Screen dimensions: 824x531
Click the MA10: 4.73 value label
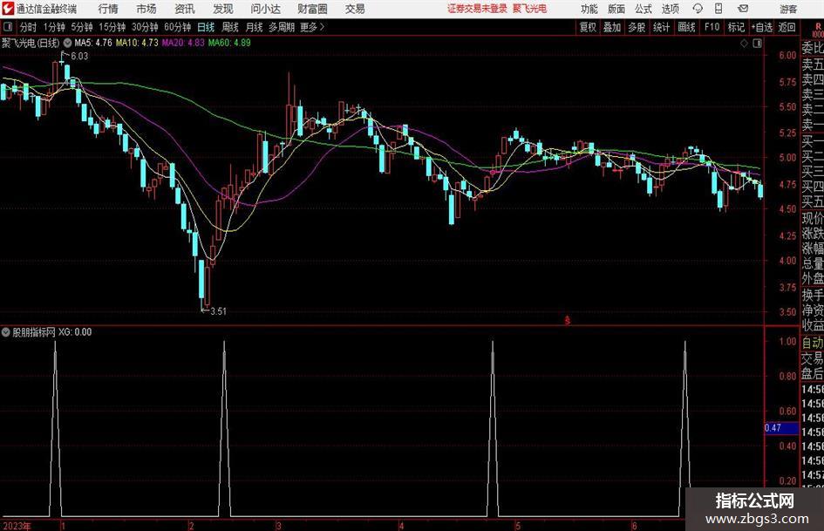point(137,43)
